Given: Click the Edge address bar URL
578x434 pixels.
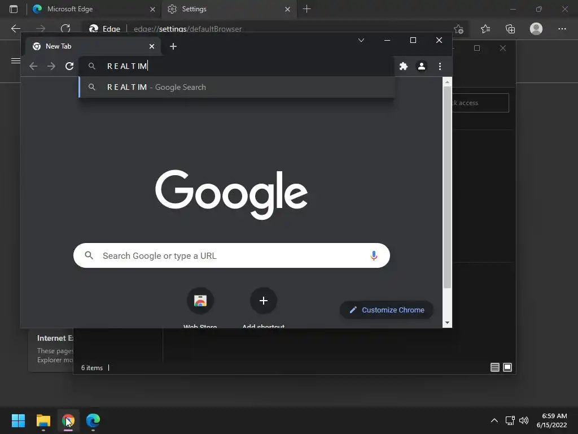Looking at the screenshot, I should (x=187, y=29).
